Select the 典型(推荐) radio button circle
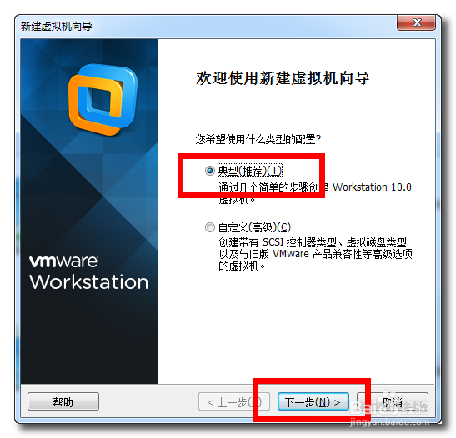456x438 pixels. (210, 171)
